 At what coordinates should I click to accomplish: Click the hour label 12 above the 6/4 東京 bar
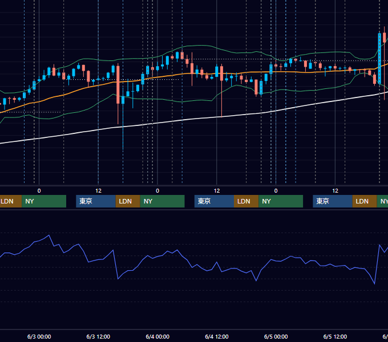(217, 191)
